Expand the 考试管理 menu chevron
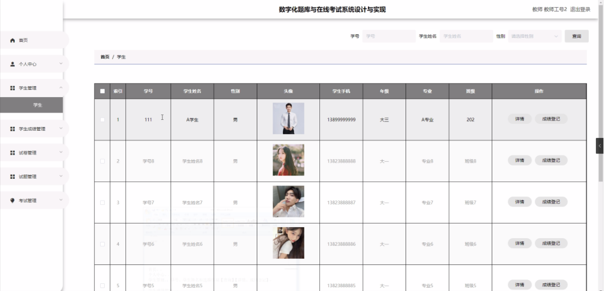 pyautogui.click(x=61, y=200)
